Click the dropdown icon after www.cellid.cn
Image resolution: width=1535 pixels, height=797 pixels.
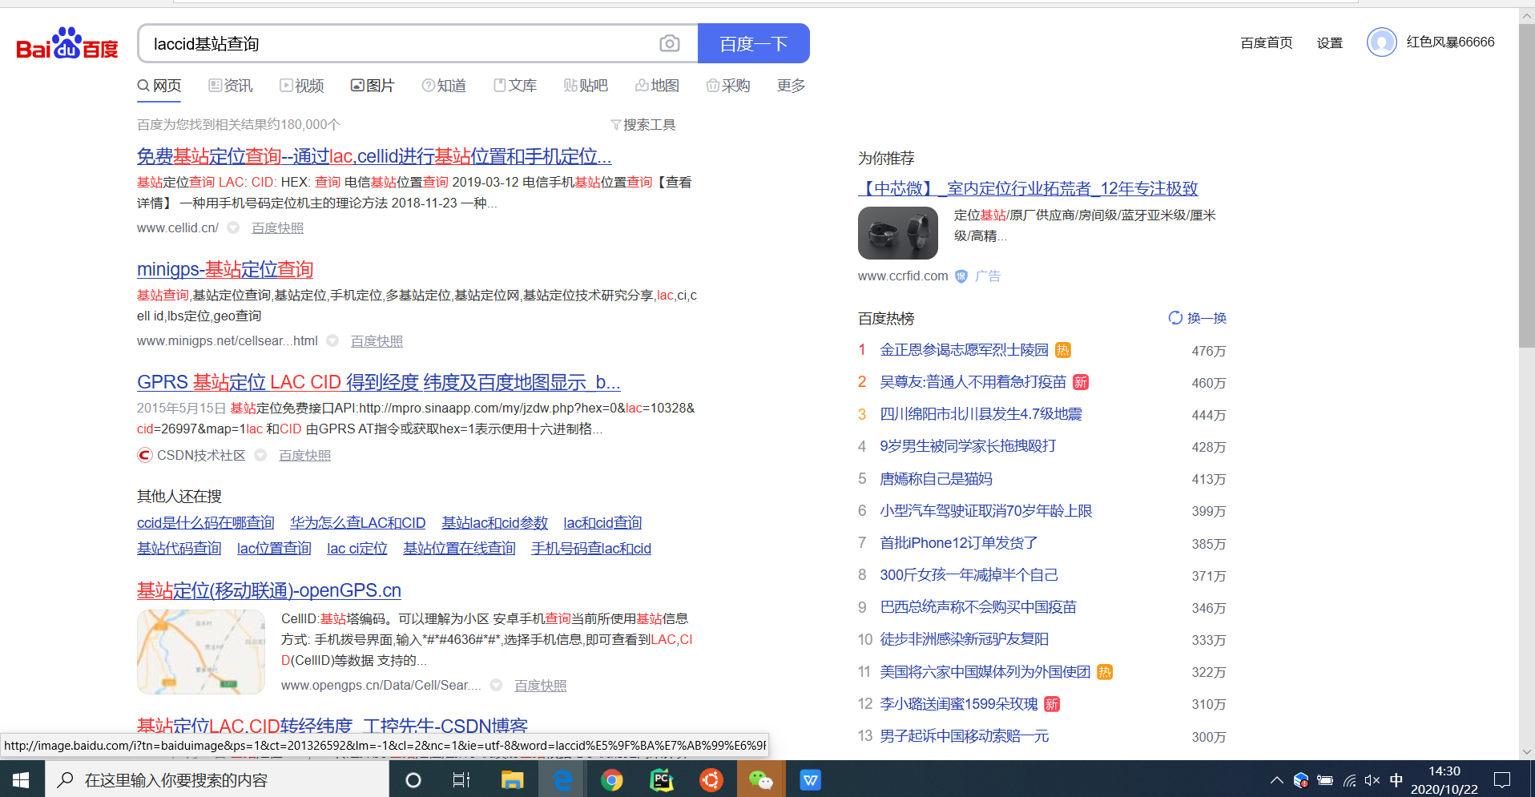point(233,227)
